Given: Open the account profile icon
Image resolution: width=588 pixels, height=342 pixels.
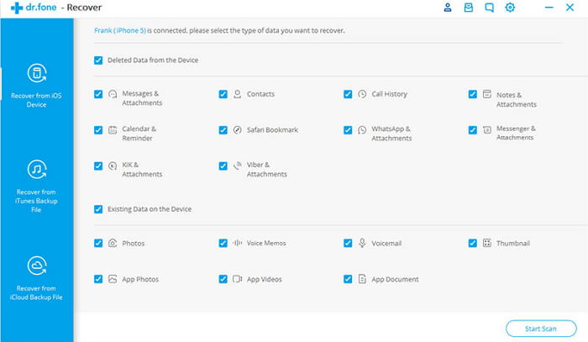Looking at the screenshot, I should tap(448, 7).
